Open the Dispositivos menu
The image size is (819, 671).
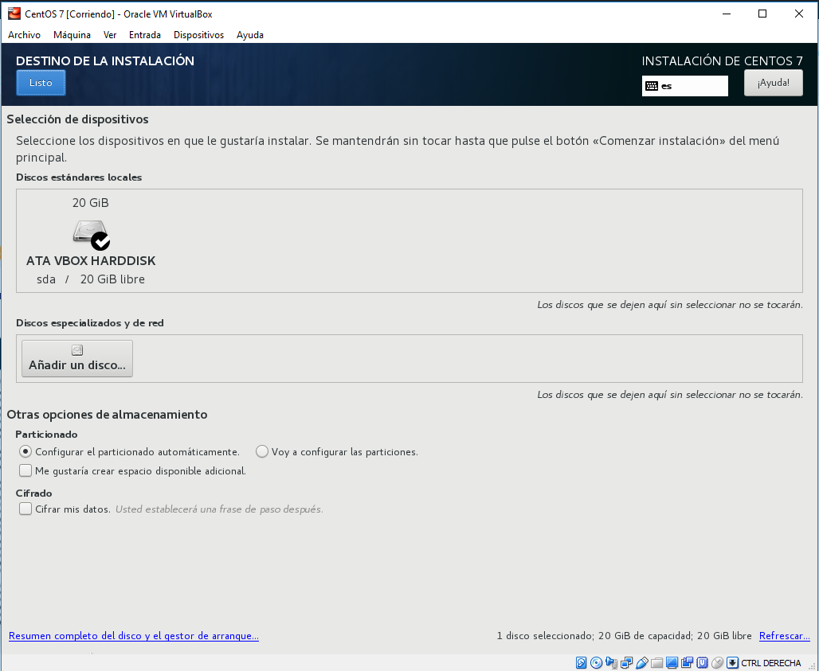tap(198, 35)
